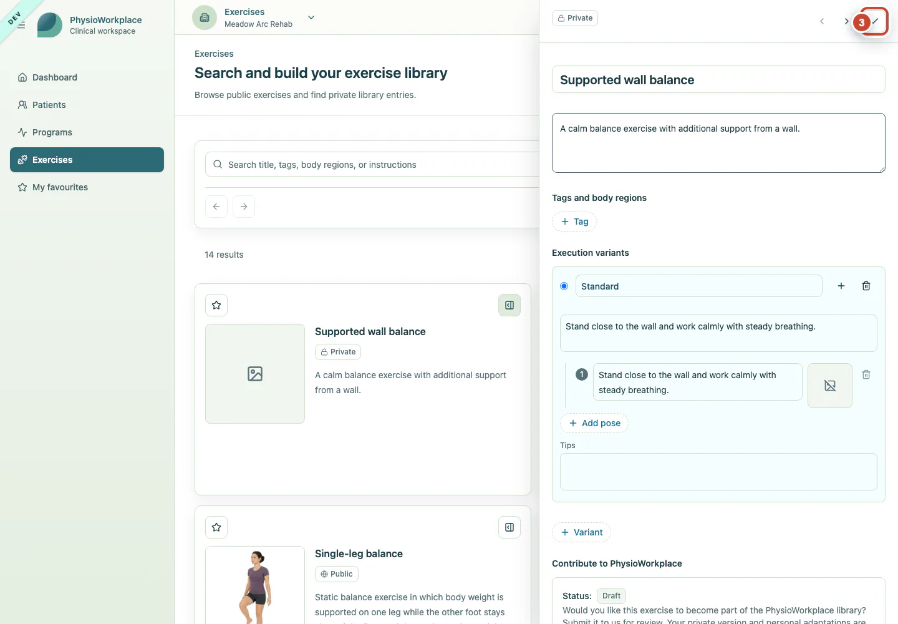Select Exercises in the sidebar
The width and height of the screenshot is (898, 624).
[87, 160]
